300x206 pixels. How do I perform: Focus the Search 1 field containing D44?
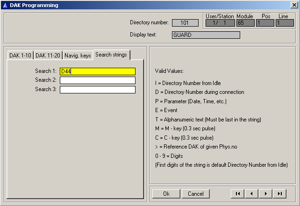pyautogui.click(x=97, y=71)
